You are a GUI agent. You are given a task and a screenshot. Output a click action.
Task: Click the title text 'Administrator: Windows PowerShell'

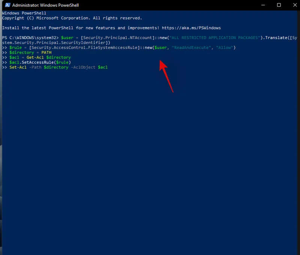pos(45,5)
